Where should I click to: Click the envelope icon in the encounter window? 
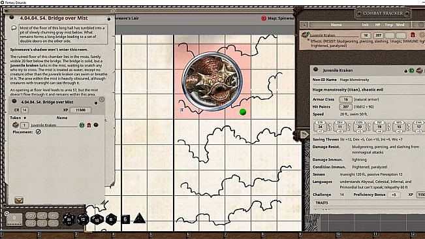[19, 200]
